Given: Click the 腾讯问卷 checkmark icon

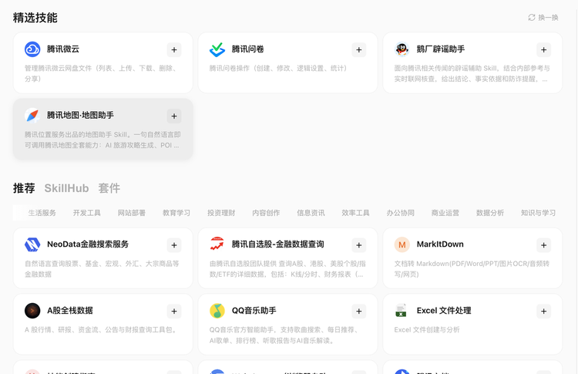Looking at the screenshot, I should tap(217, 49).
